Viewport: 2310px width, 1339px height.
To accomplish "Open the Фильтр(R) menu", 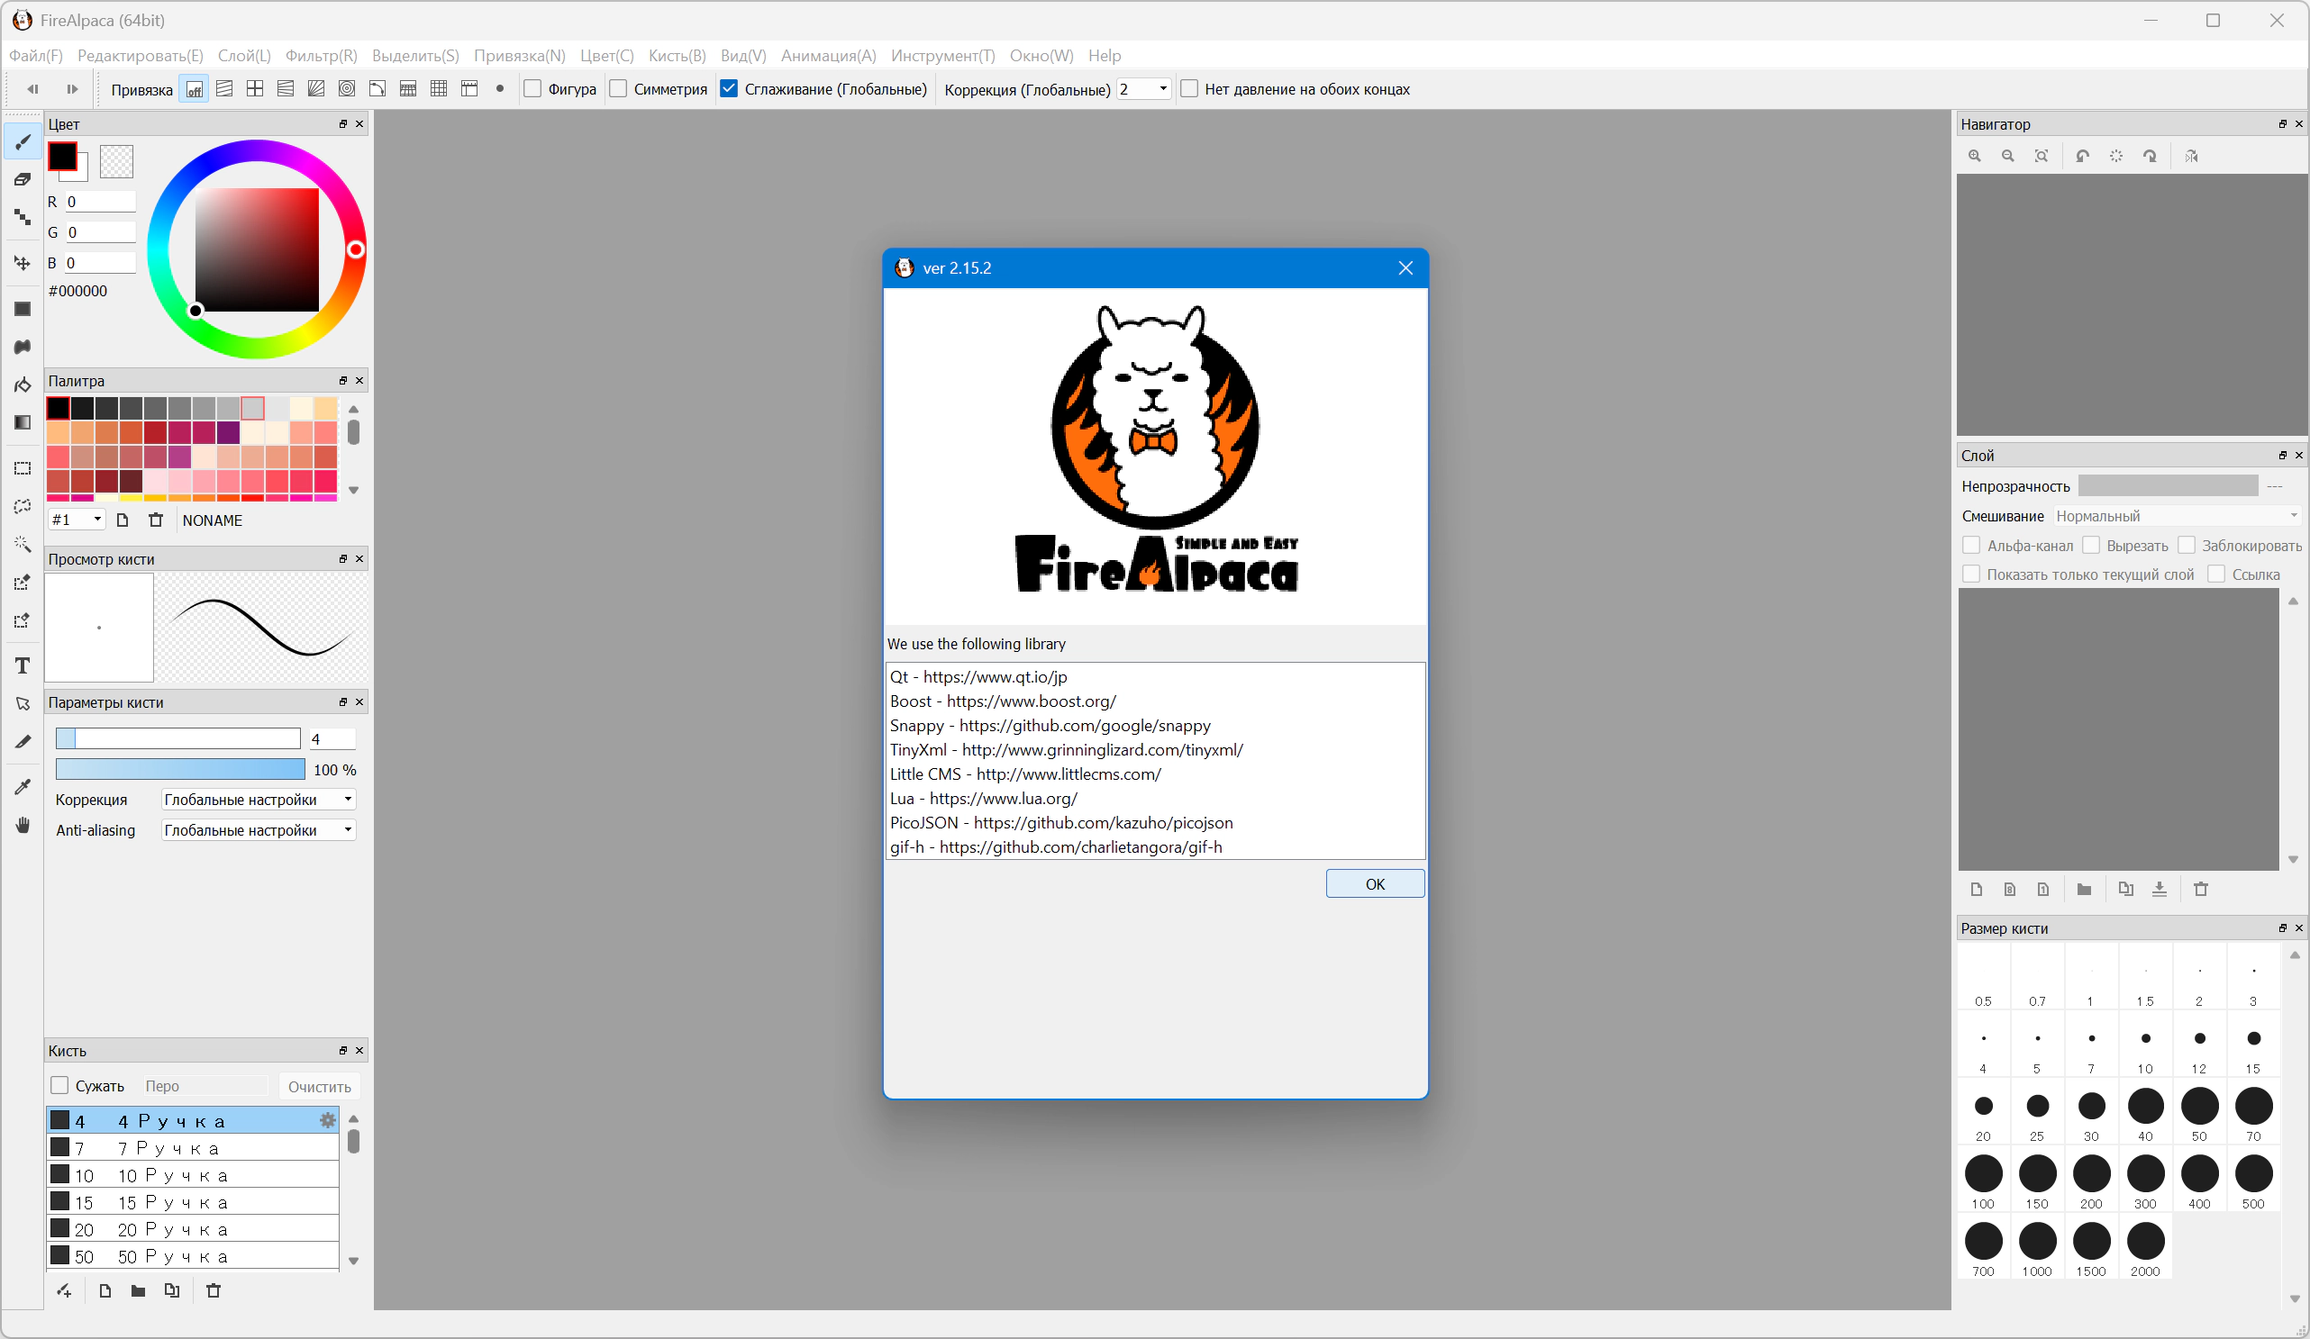I will pyautogui.click(x=321, y=56).
